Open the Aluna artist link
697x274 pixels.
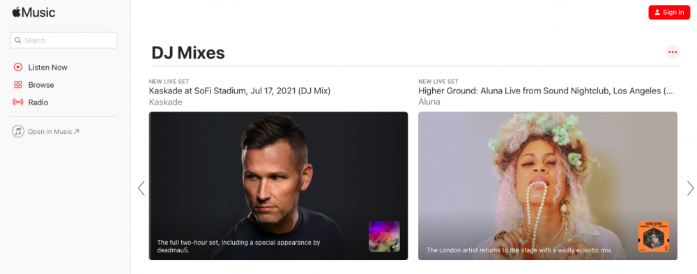coord(429,102)
